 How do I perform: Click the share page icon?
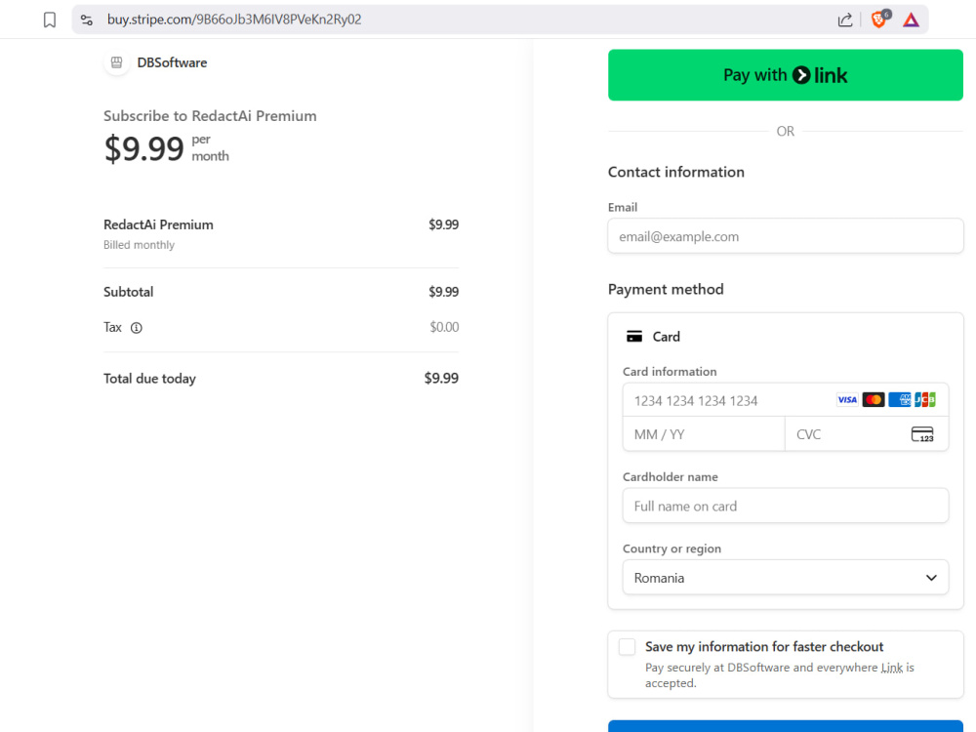pyautogui.click(x=844, y=20)
